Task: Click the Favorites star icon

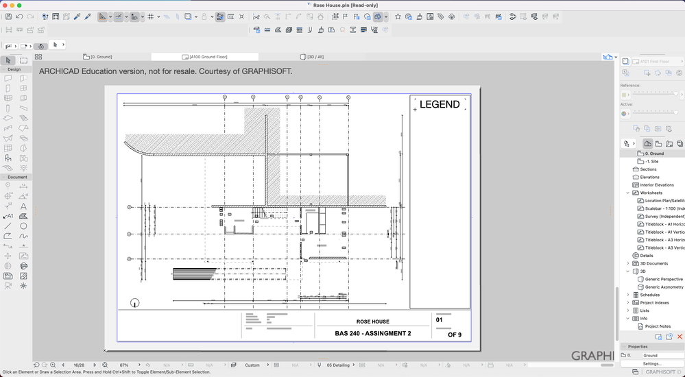Action: click(x=398, y=16)
